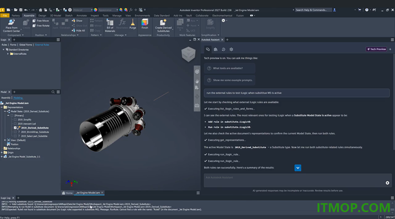The height and width of the screenshot is (219, 395).
Task: Click the user sign-in icon
Action: click(x=335, y=10)
